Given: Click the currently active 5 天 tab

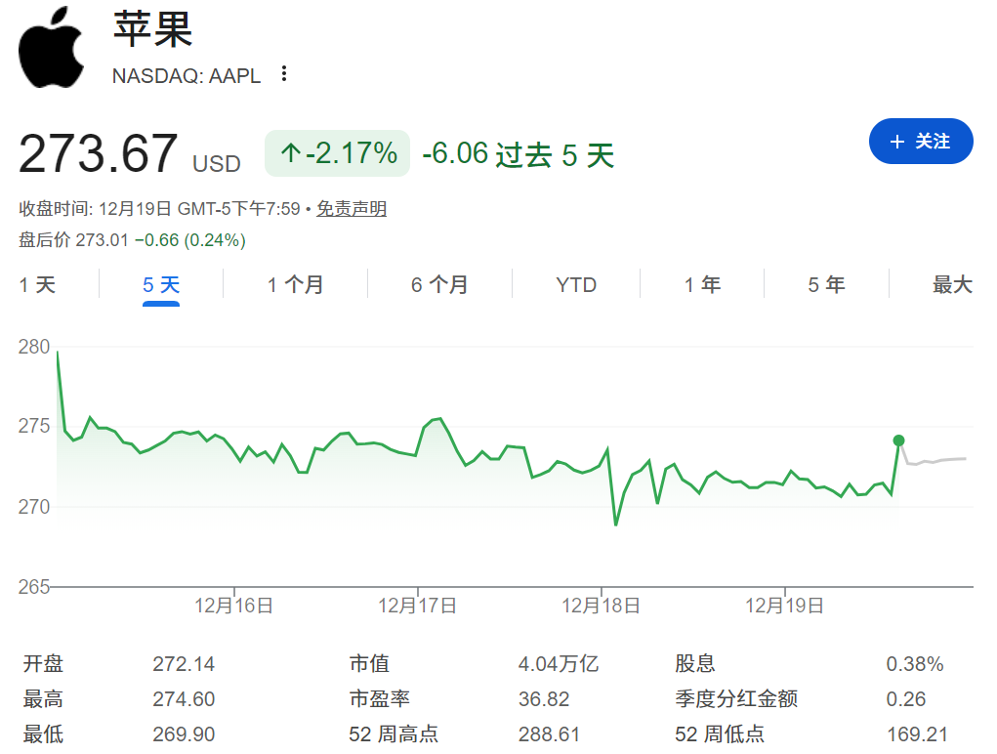Looking at the screenshot, I should coord(159,284).
